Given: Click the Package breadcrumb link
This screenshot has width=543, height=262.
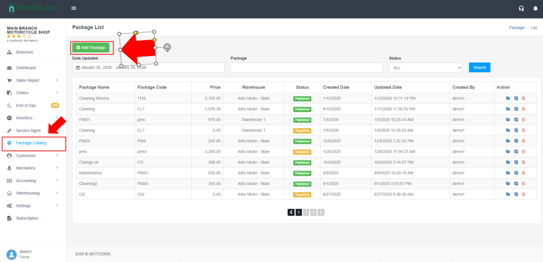Looking at the screenshot, I should 516,28.
